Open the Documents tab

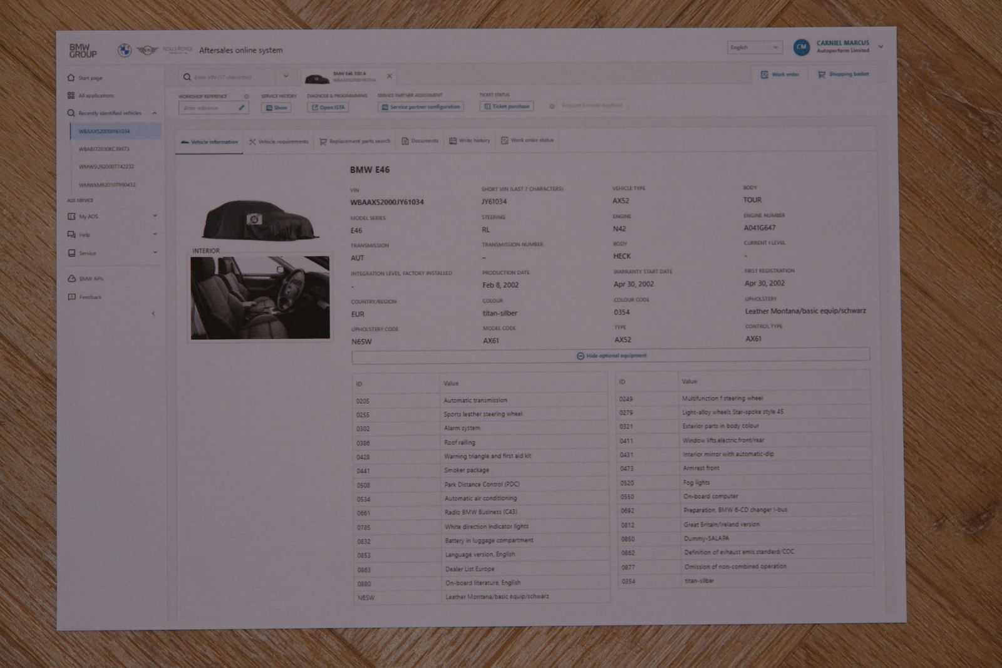pyautogui.click(x=420, y=141)
